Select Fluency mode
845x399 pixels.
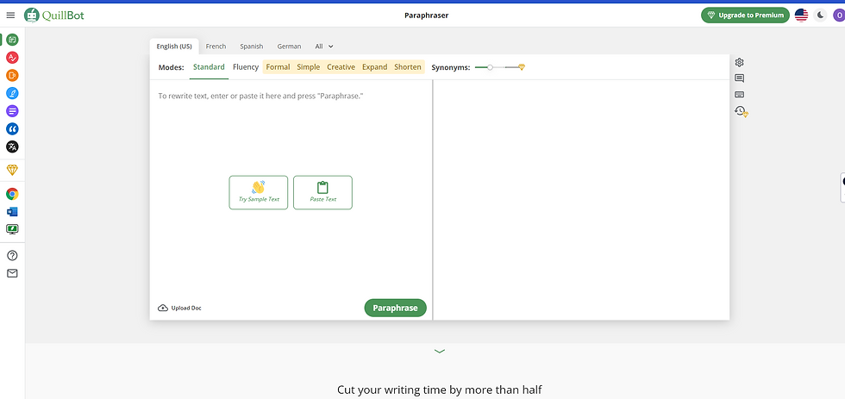246,67
